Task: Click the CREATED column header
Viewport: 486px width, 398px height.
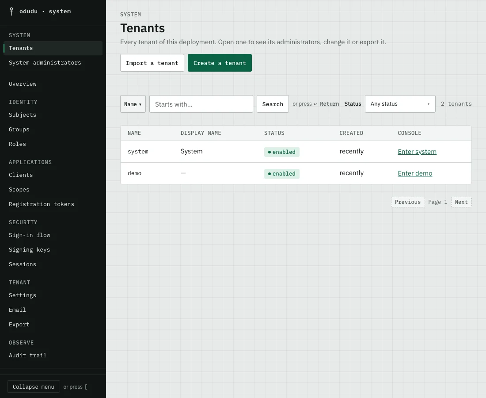Action: point(351,133)
